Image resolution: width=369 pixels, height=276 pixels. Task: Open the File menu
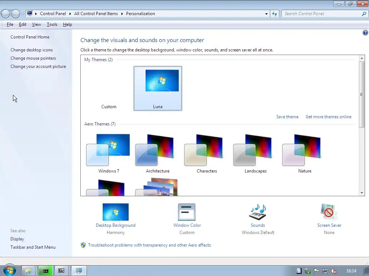pos(10,24)
